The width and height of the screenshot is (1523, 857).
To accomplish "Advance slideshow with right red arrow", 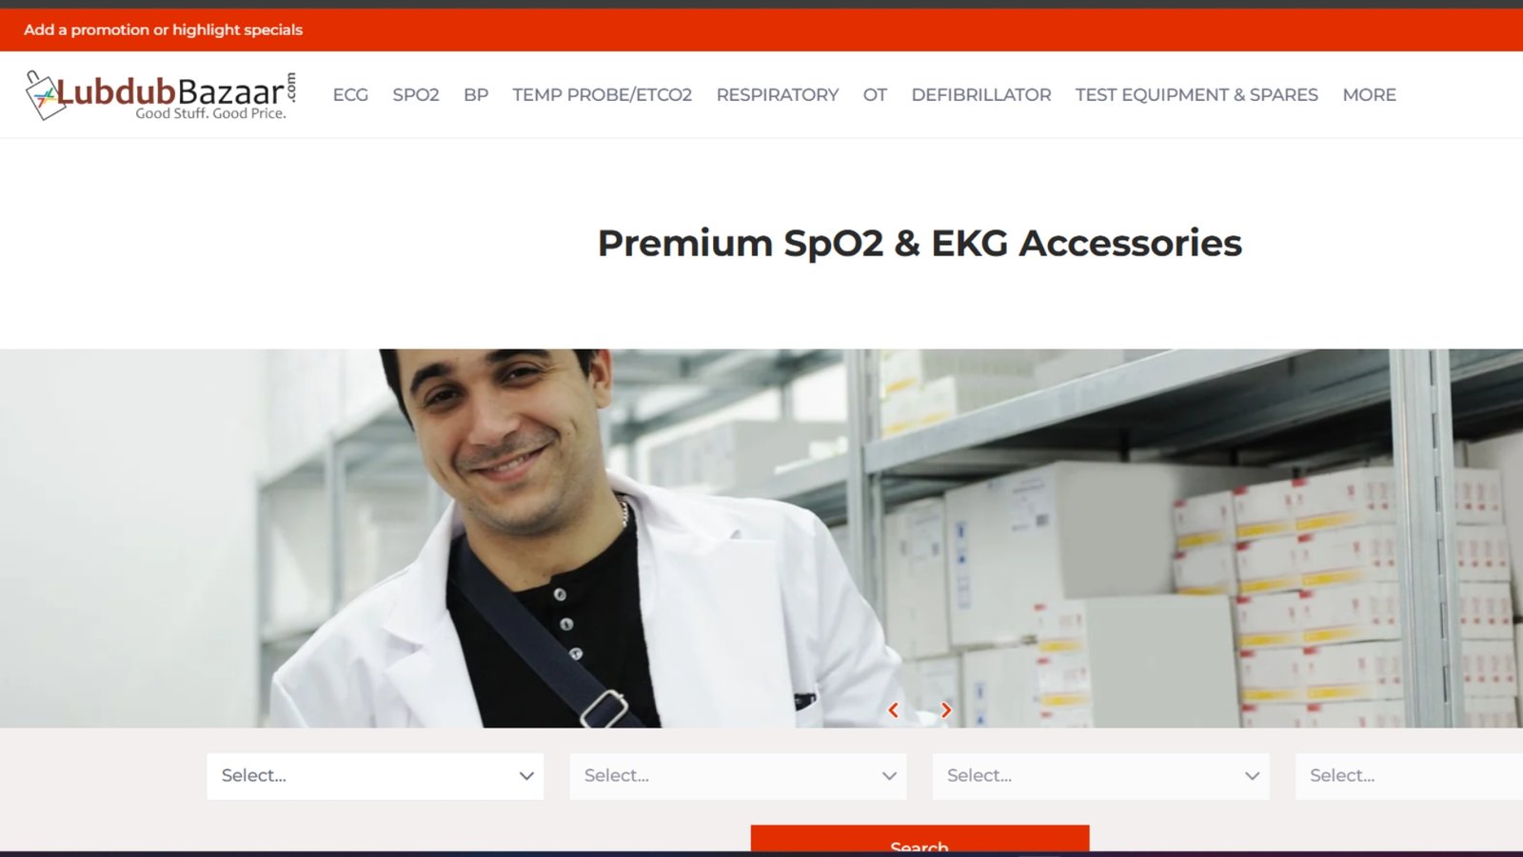I will (945, 710).
